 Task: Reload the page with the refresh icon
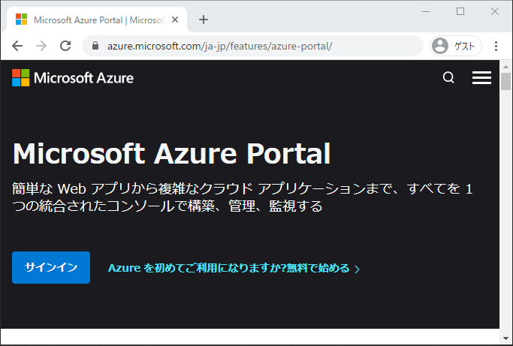pyautogui.click(x=65, y=46)
